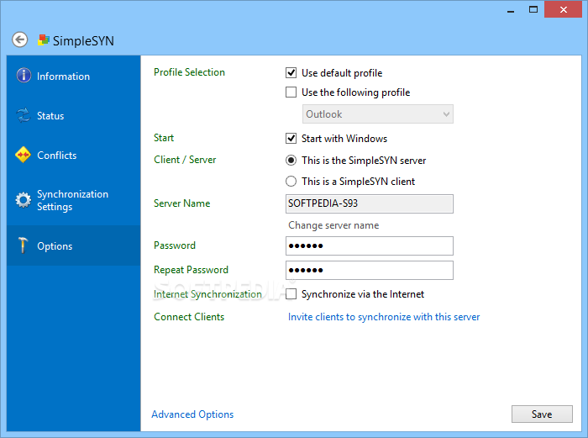The width and height of the screenshot is (588, 438).
Task: Click the Password input field
Action: tap(370, 245)
